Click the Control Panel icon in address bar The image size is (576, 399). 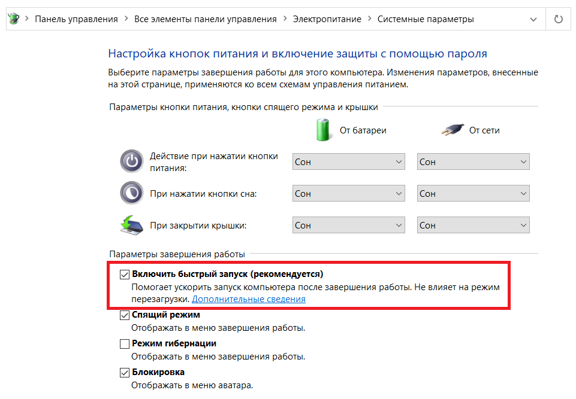point(14,19)
